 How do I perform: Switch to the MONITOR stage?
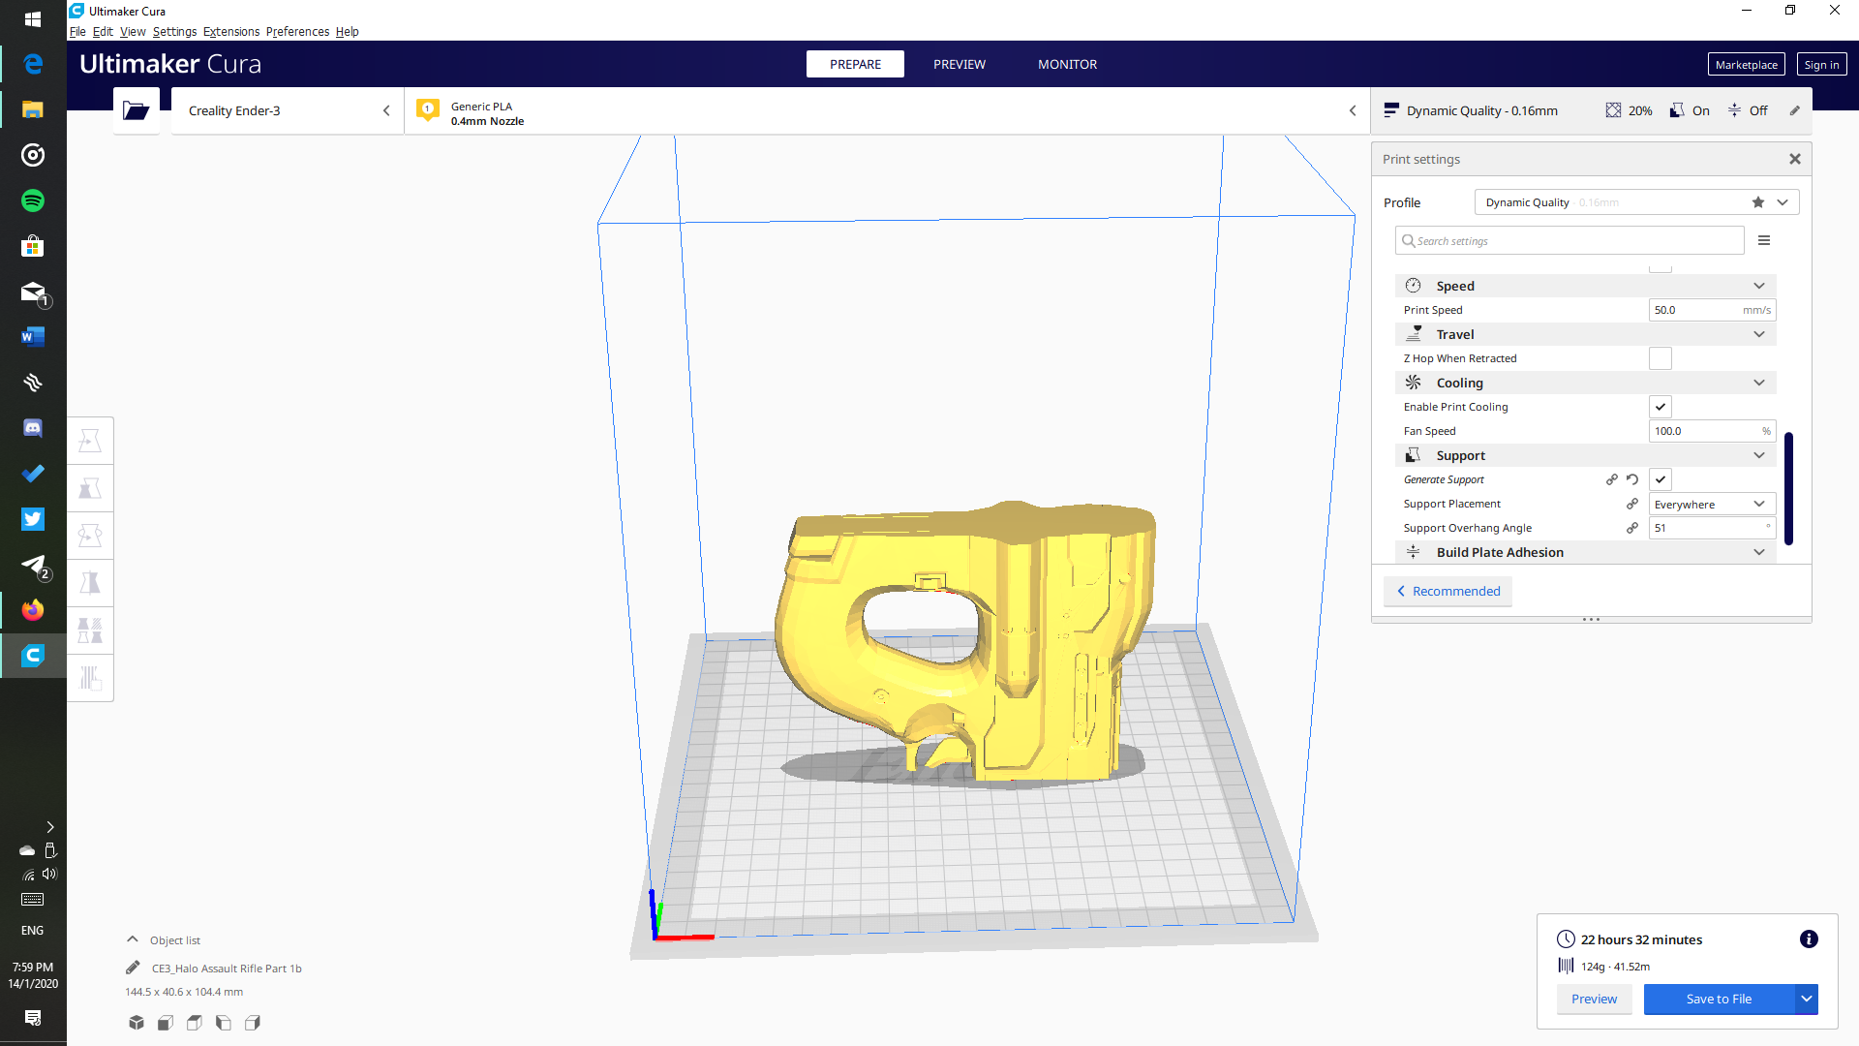pyautogui.click(x=1067, y=64)
